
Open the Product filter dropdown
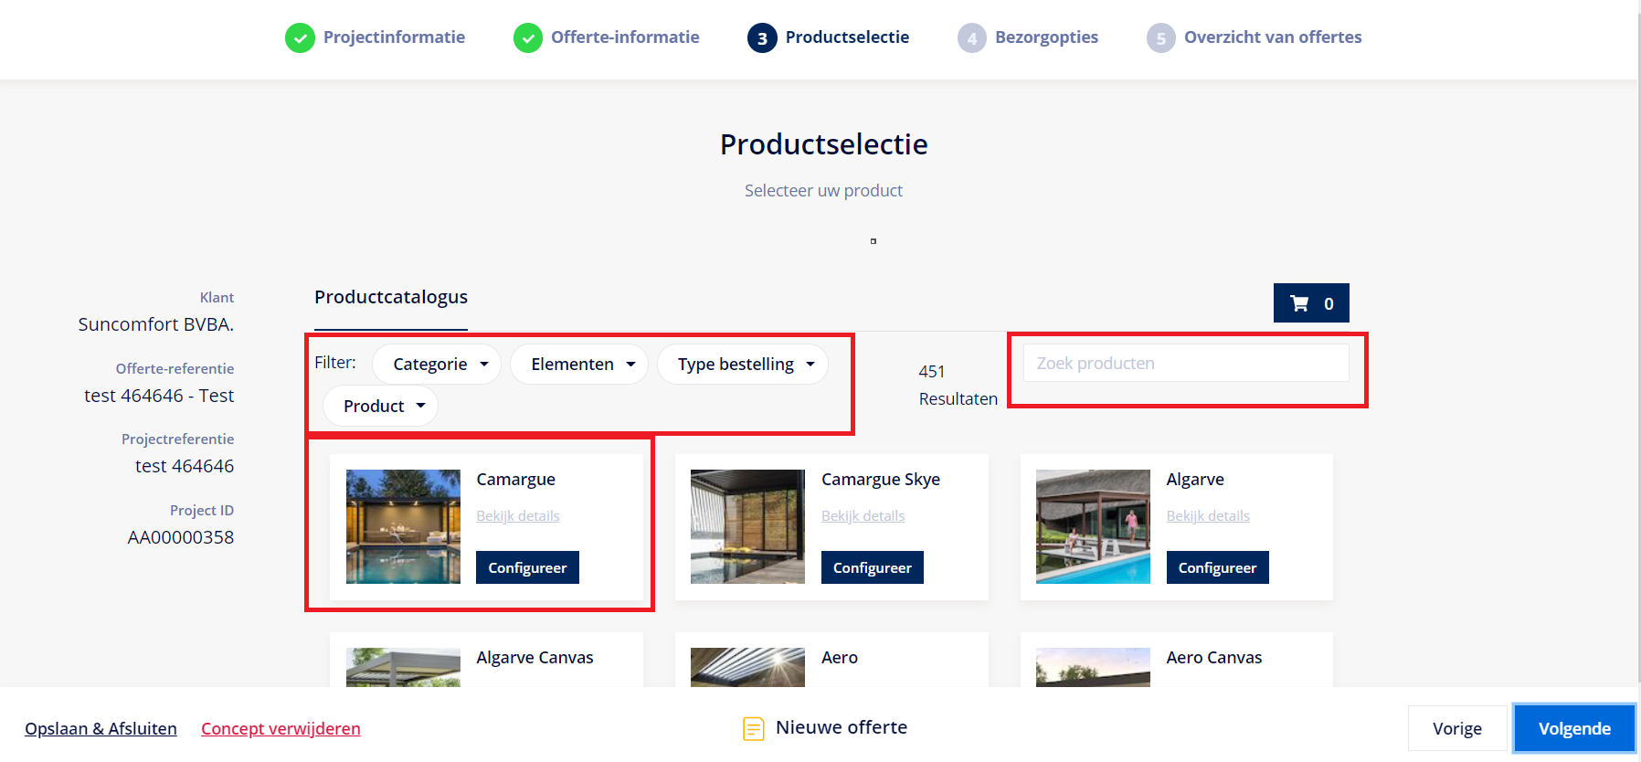pos(380,407)
